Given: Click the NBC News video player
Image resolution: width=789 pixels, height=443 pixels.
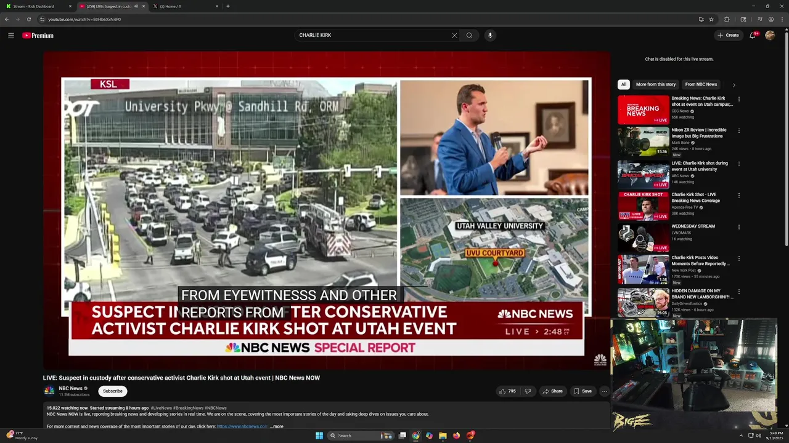Looking at the screenshot, I should (x=327, y=209).
